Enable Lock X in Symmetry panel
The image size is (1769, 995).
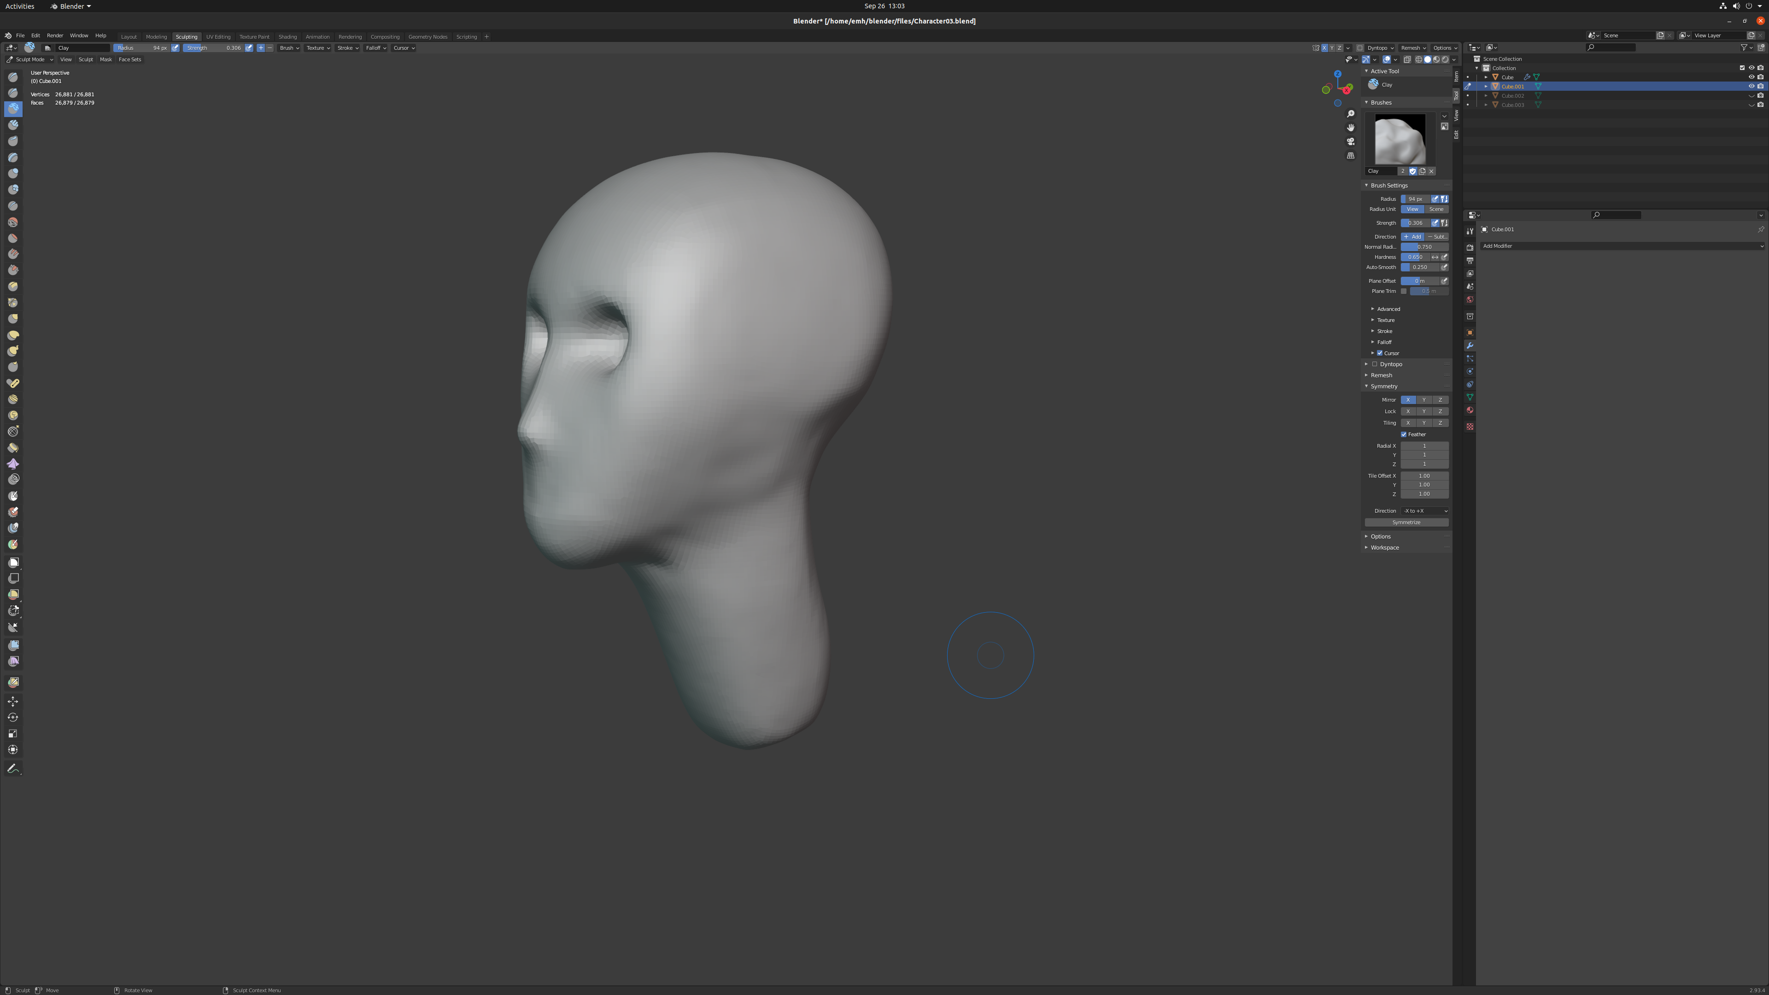[x=1408, y=411]
